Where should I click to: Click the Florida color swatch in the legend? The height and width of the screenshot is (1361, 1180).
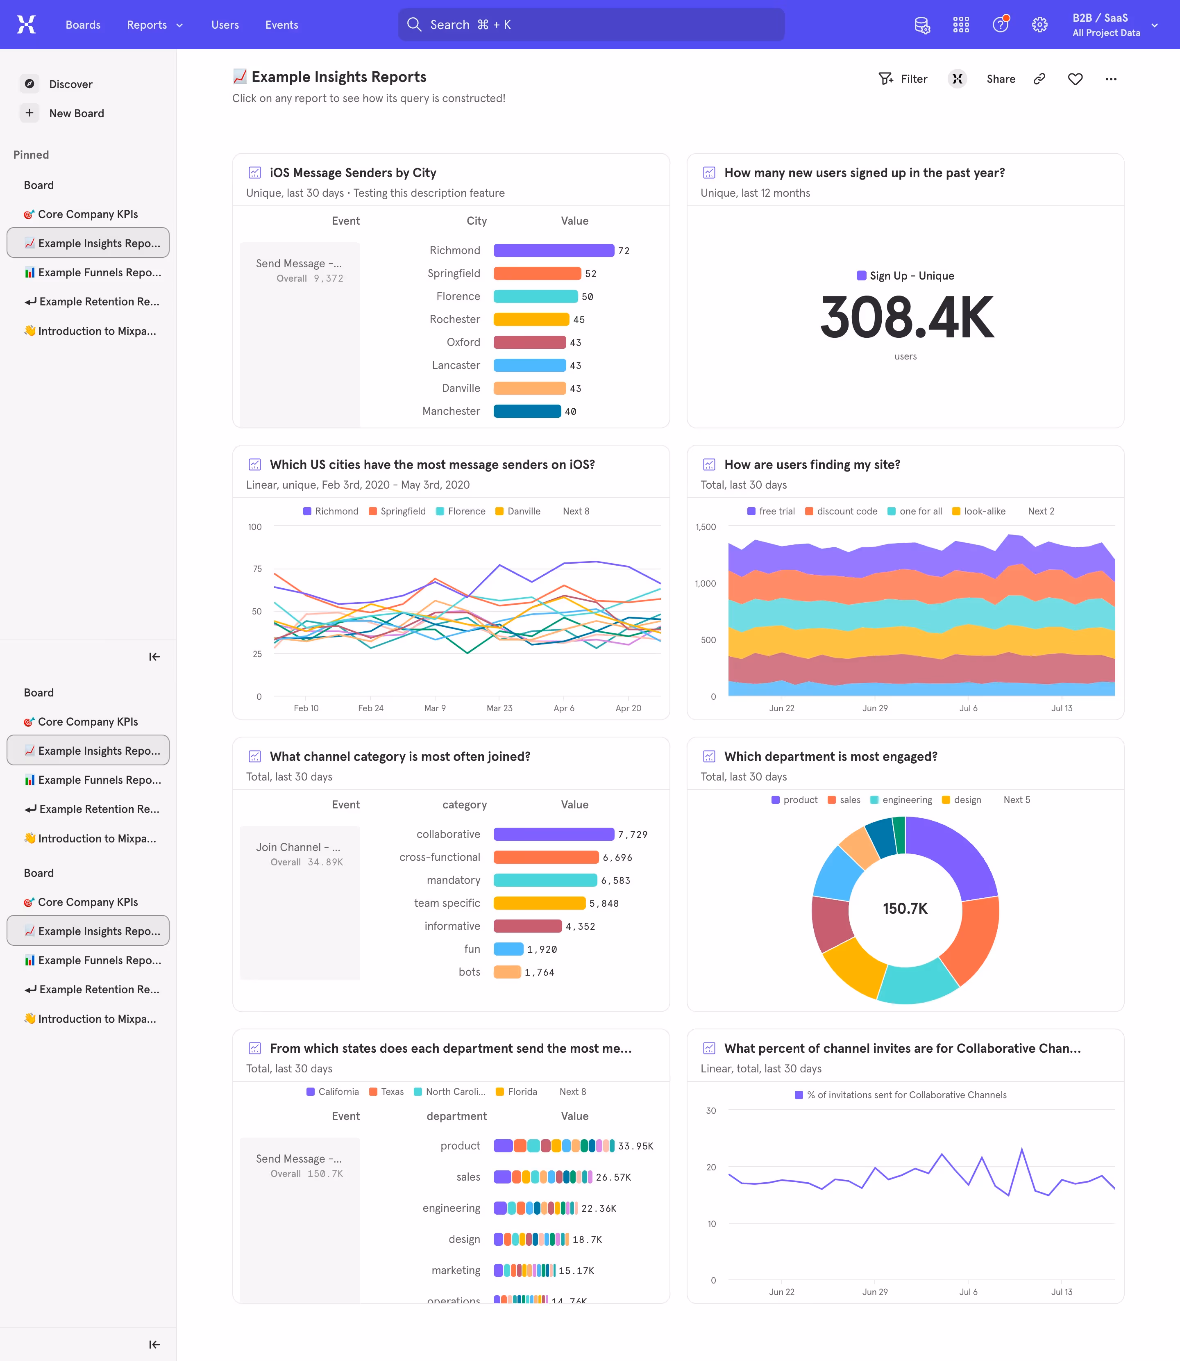click(x=499, y=1092)
